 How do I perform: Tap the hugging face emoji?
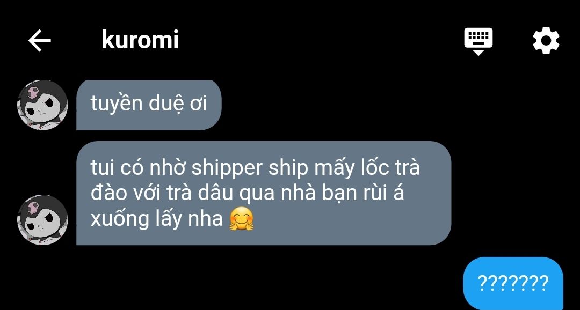(242, 219)
